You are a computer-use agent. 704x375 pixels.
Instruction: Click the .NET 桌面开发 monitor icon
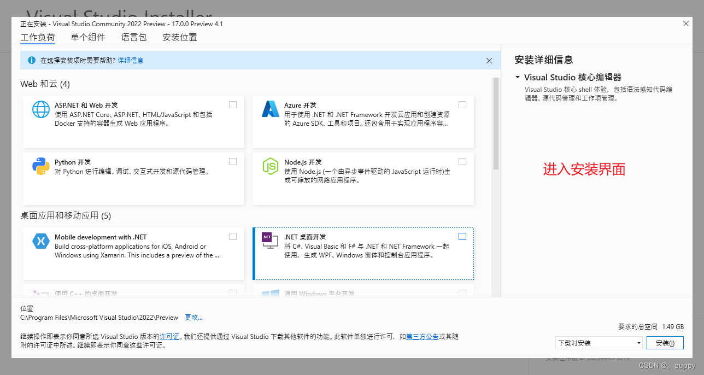[271, 241]
